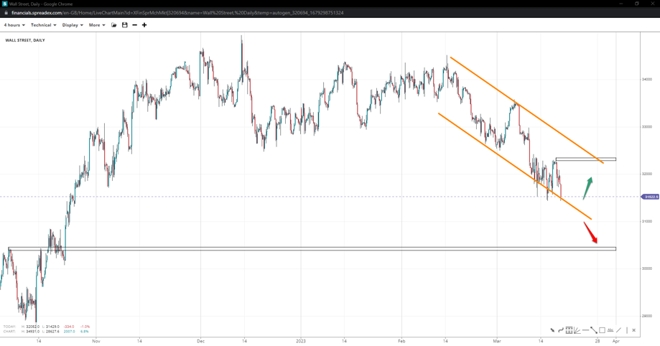
Task: Open the chart folder icon
Action: tap(113, 25)
